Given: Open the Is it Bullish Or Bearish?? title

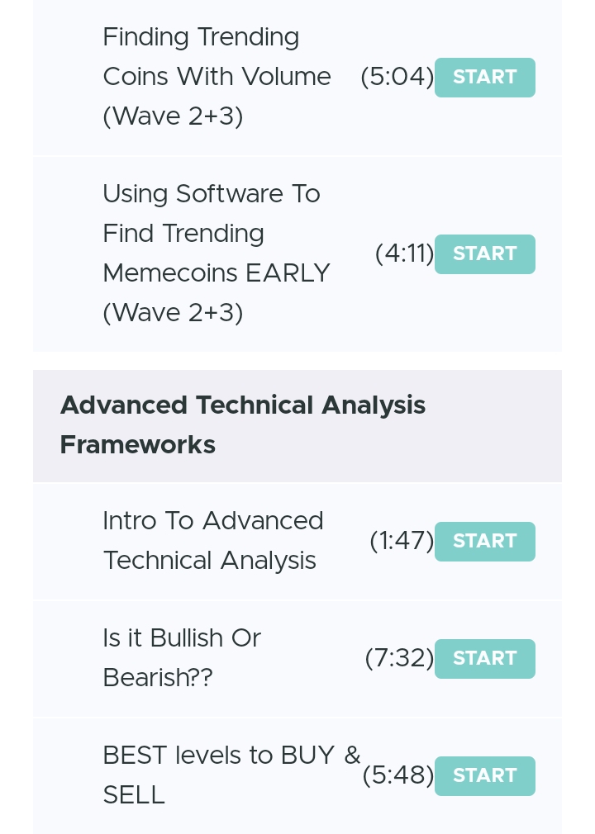Looking at the screenshot, I should pyautogui.click(x=182, y=658).
